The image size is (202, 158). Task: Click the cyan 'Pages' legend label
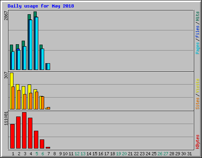[x=197, y=48]
